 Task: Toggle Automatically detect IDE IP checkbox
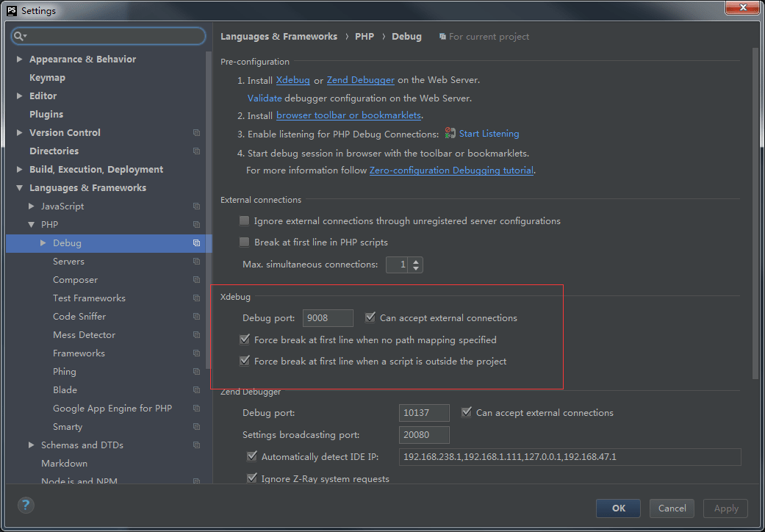coord(252,456)
